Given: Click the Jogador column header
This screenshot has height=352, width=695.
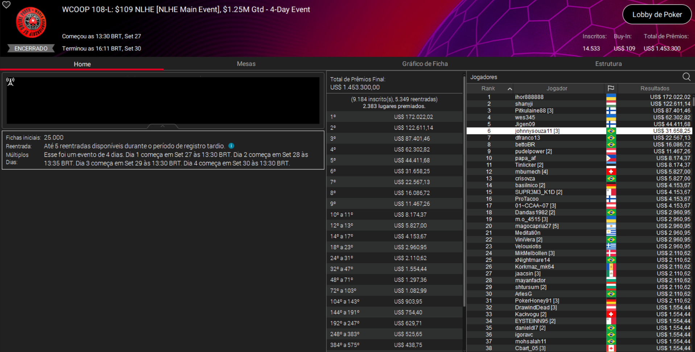Looking at the screenshot, I should (557, 88).
